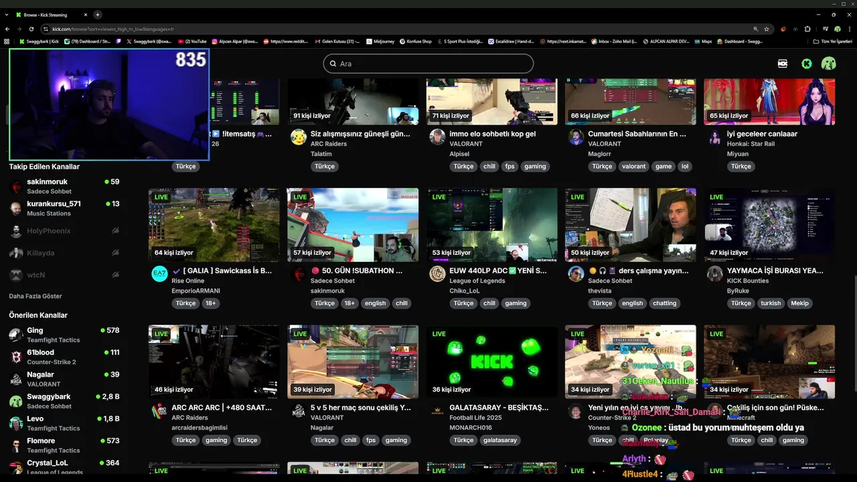Viewport: 857px width, 482px height.
Task: Open Talatim's channel avatar
Action: pos(299,137)
